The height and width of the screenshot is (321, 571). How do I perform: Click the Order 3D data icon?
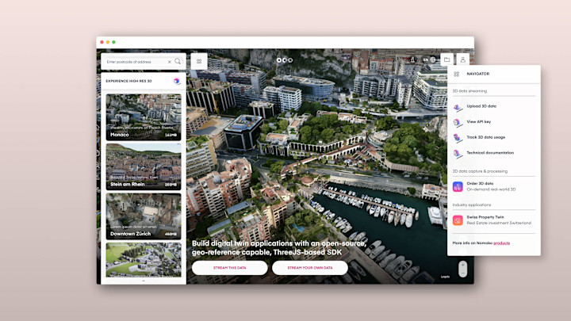click(x=458, y=187)
